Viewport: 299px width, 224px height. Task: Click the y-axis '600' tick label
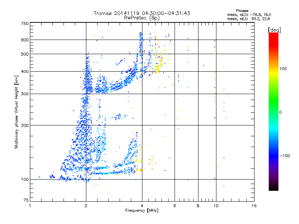(x=25, y=40)
